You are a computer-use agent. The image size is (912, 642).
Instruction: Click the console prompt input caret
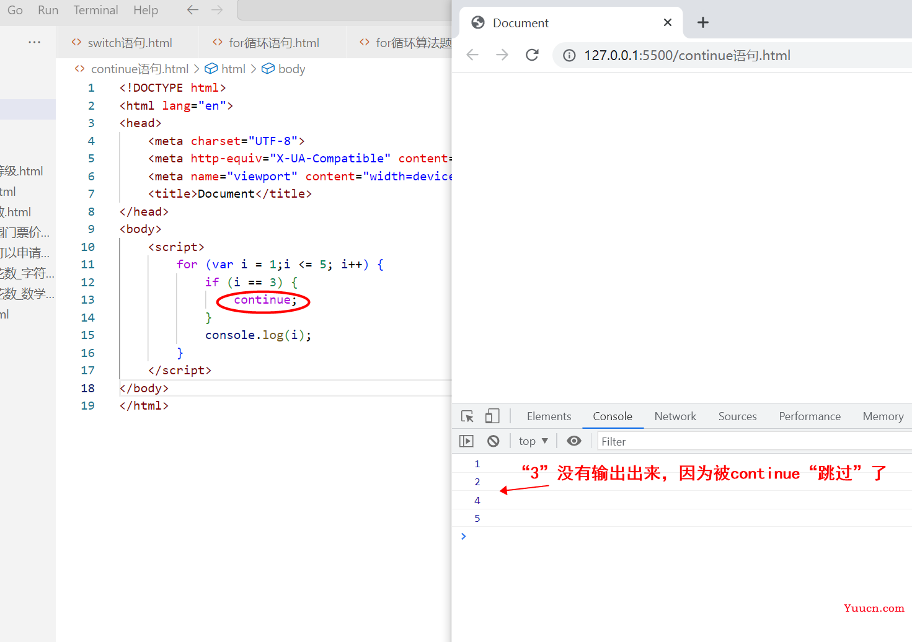pyautogui.click(x=464, y=536)
